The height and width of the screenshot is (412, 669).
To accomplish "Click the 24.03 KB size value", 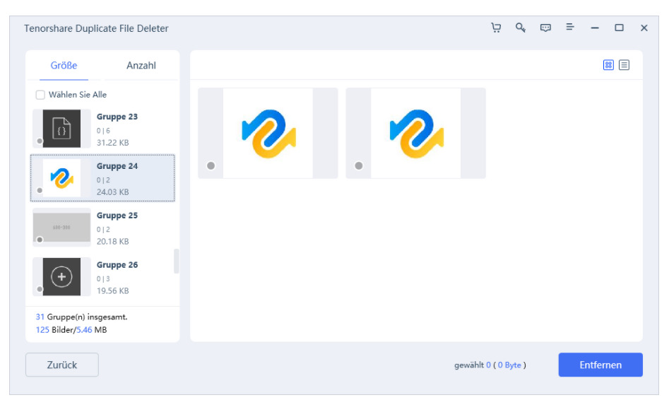I will (x=112, y=192).
